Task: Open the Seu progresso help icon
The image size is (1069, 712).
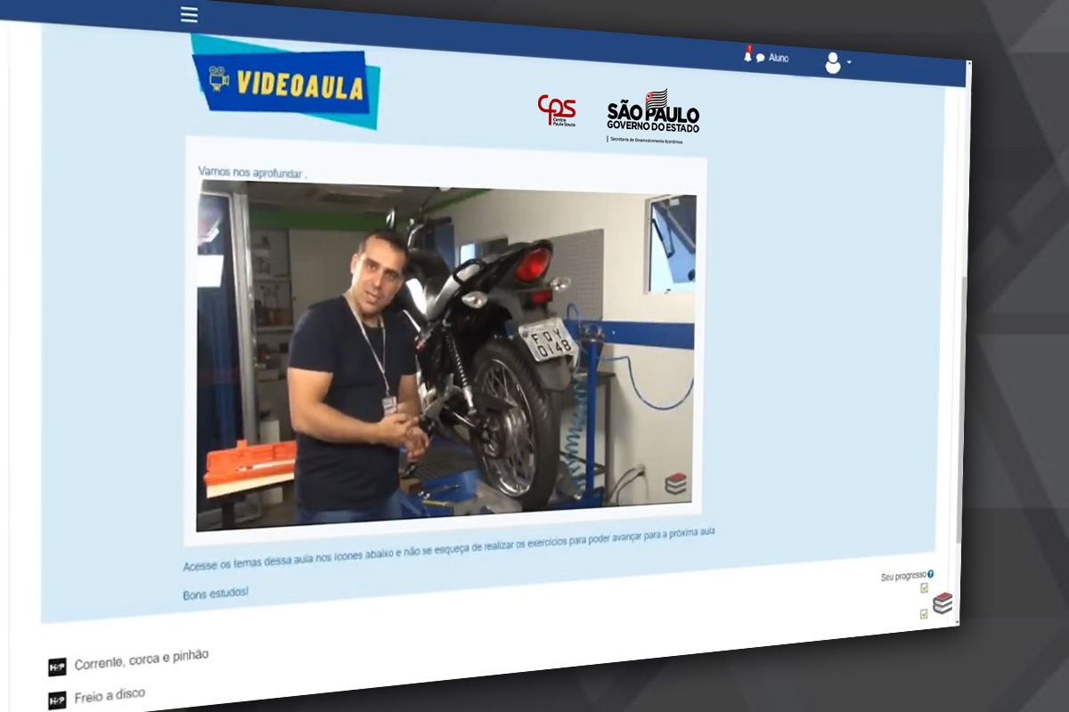Action: tap(930, 574)
